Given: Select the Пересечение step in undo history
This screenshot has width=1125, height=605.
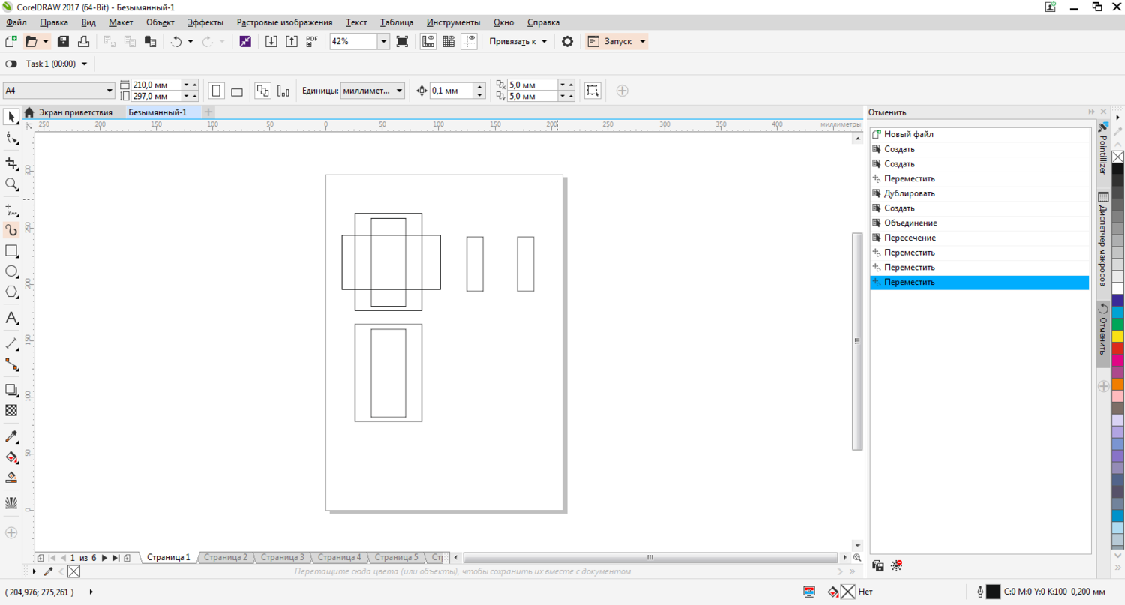Looking at the screenshot, I should 910,238.
